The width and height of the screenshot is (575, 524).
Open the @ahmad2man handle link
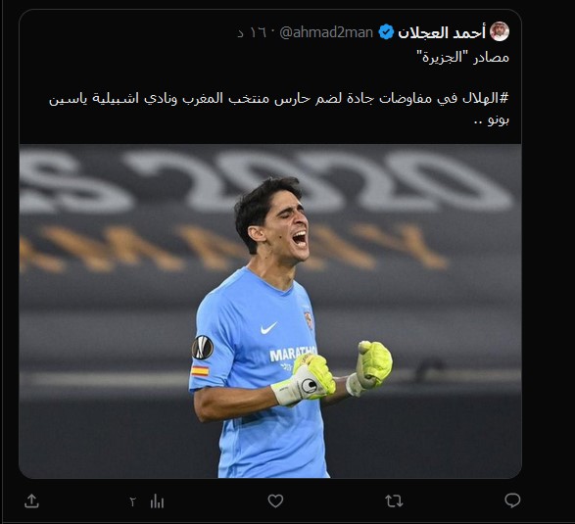pyautogui.click(x=326, y=32)
